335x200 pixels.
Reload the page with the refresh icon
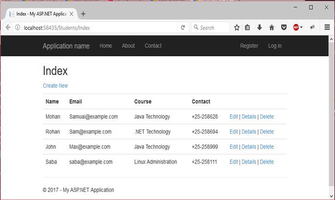[183, 28]
